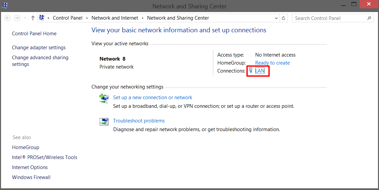Click the Forward navigation arrow button

[x=17, y=18]
